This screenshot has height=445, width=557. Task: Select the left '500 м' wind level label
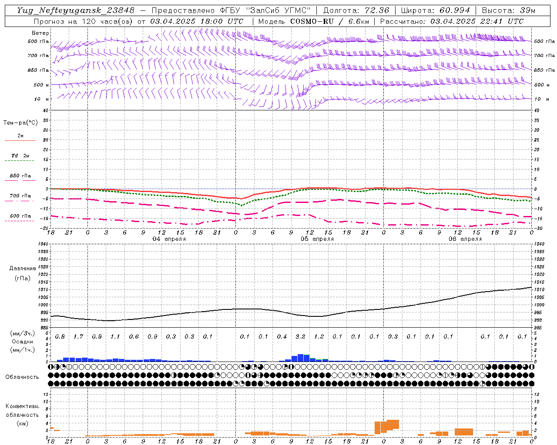tap(41, 85)
